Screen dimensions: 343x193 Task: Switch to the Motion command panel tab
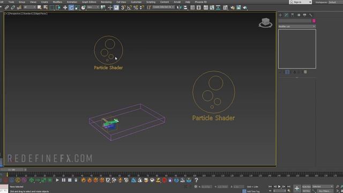pos(299,15)
